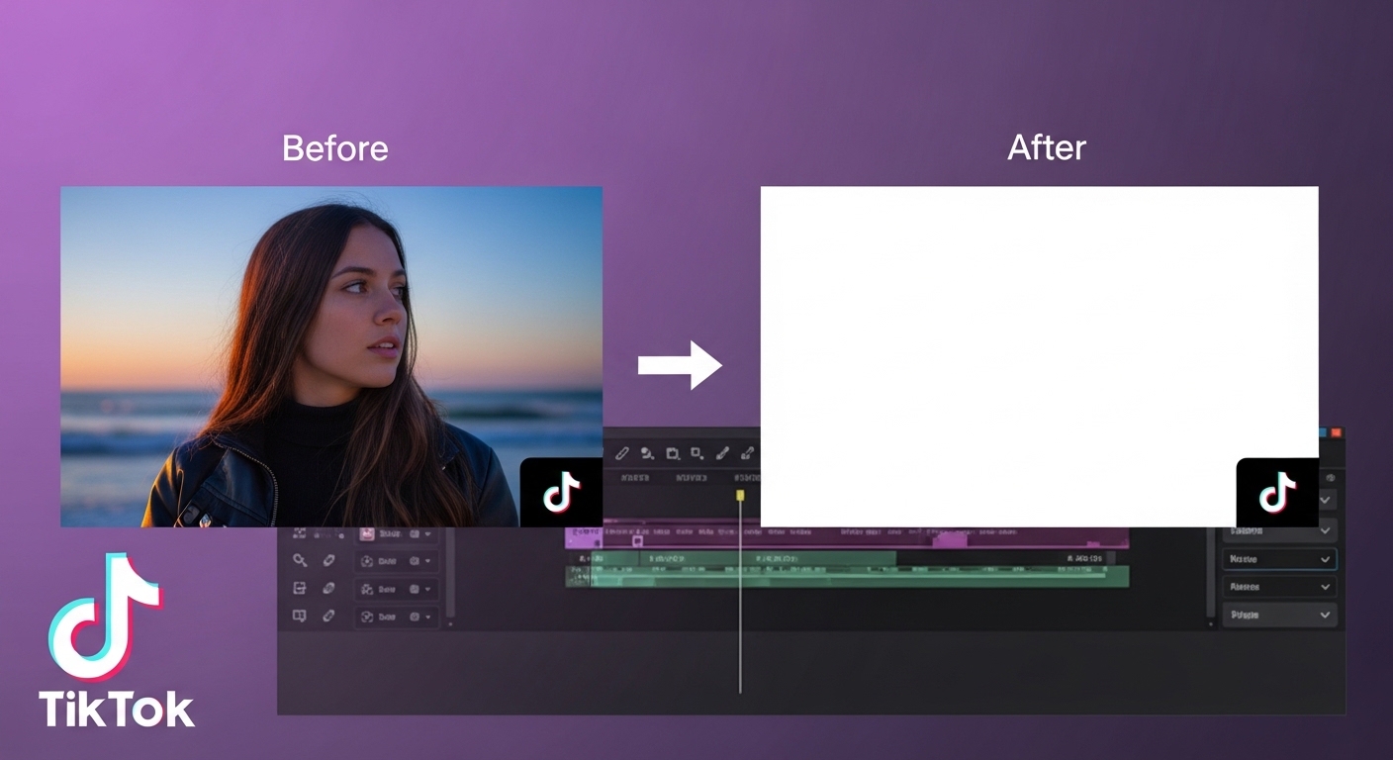The width and height of the screenshot is (1393, 760).
Task: Switch to the middle tab above the timeline
Action: point(690,478)
